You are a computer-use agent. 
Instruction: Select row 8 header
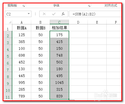pos(8,75)
